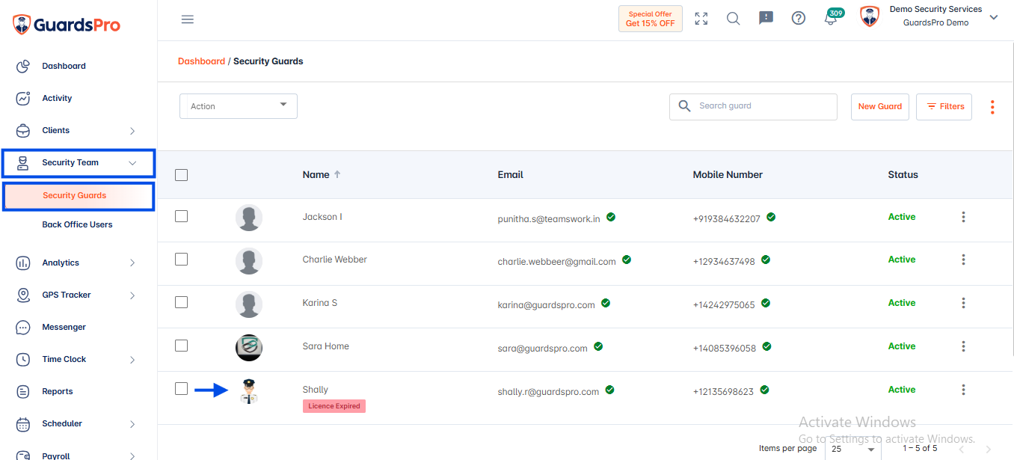Click the Time Clock icon
Image resolution: width=1014 pixels, height=460 pixels.
(23, 360)
